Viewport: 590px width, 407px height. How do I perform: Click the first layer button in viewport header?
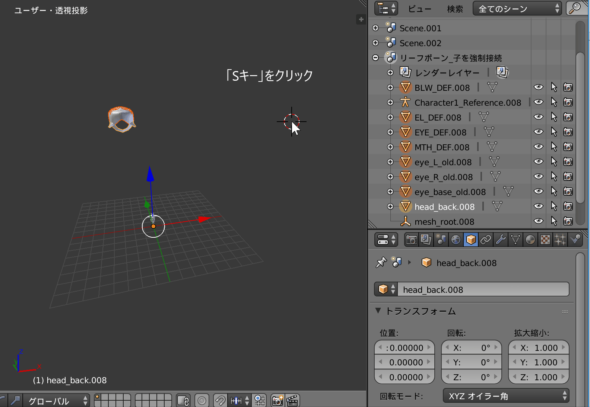(x=97, y=397)
